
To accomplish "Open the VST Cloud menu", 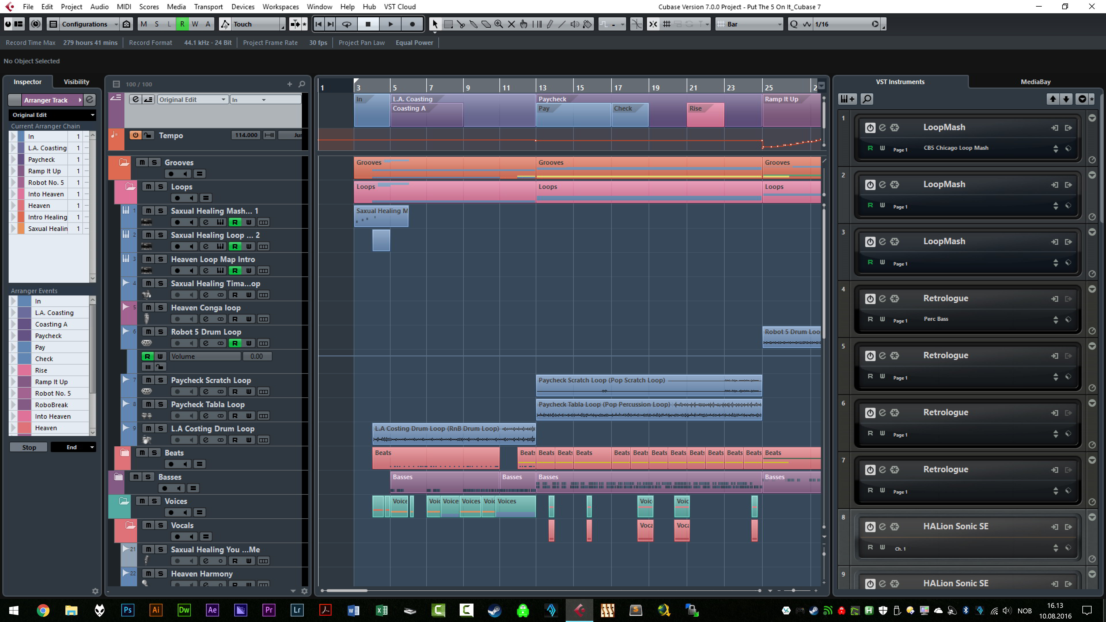I will (x=399, y=6).
